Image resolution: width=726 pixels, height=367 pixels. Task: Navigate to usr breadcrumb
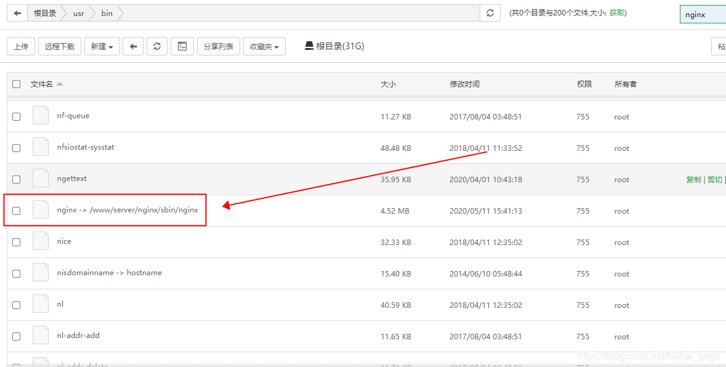[x=79, y=14]
